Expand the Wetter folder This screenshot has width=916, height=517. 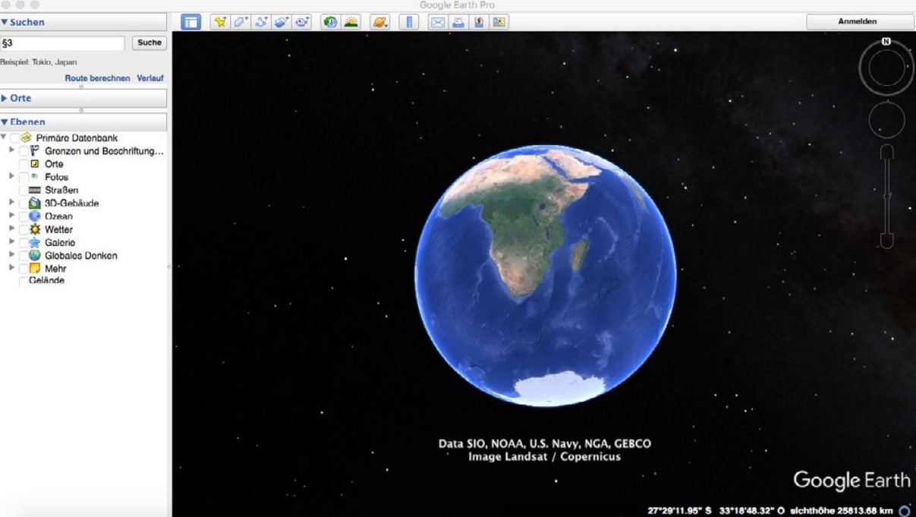click(12, 229)
